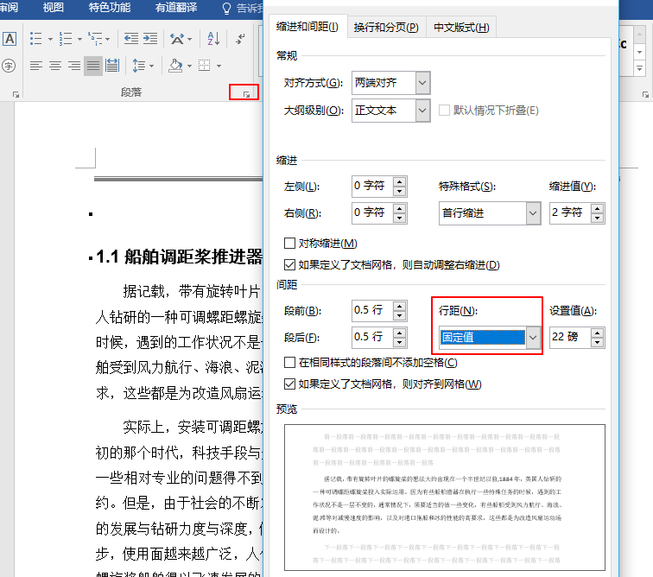
Task: Open the 有道翻译 ribbon tab
Action: tap(176, 8)
